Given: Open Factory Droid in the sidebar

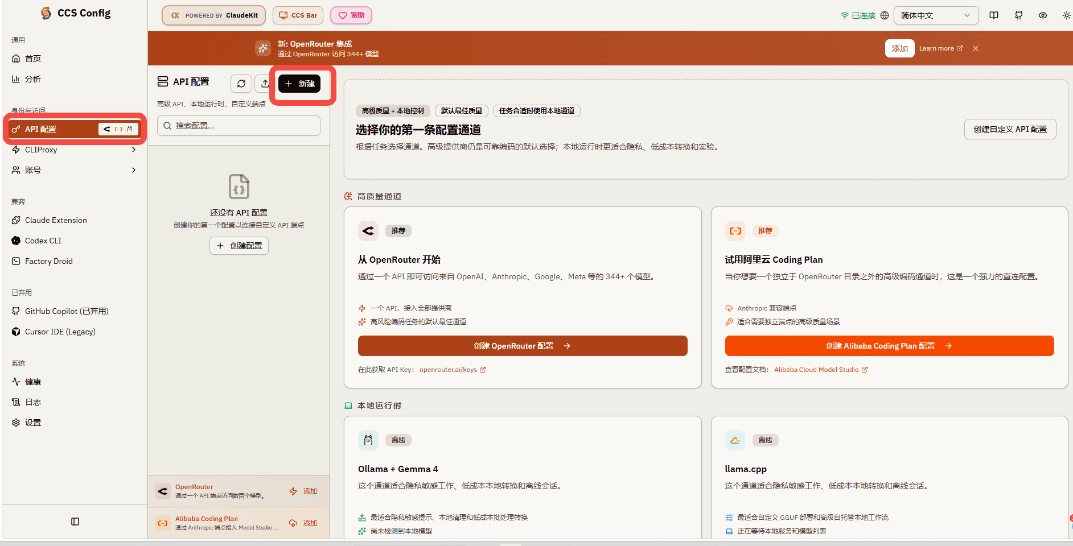Looking at the screenshot, I should [74, 261].
